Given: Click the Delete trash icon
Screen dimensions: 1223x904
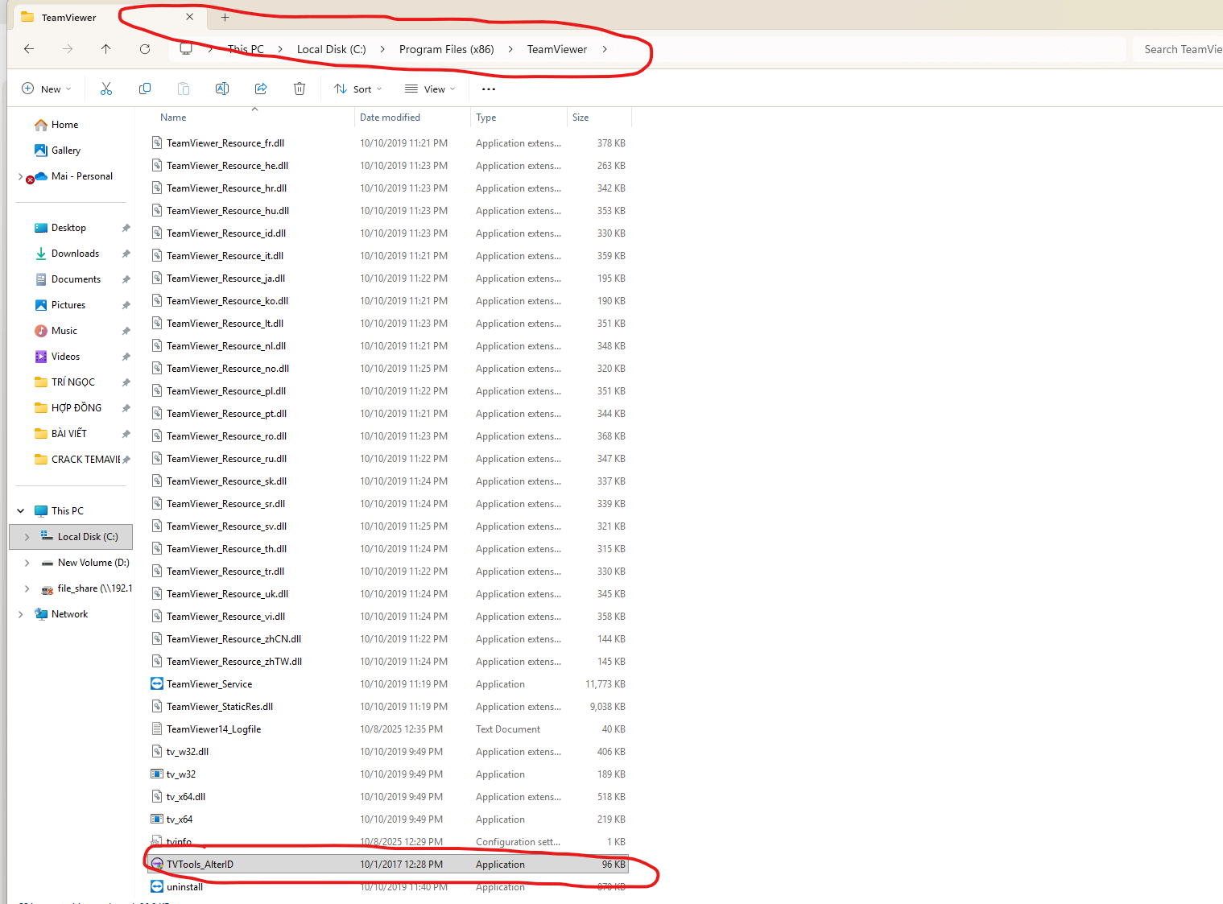Looking at the screenshot, I should pos(300,89).
